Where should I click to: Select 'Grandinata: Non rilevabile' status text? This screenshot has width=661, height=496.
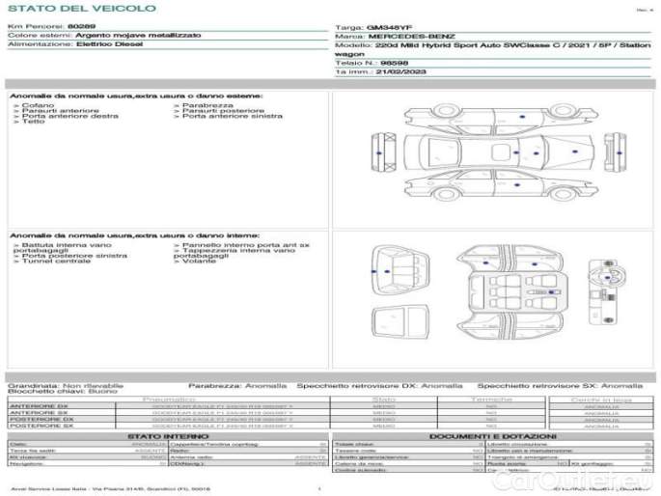tap(66, 386)
